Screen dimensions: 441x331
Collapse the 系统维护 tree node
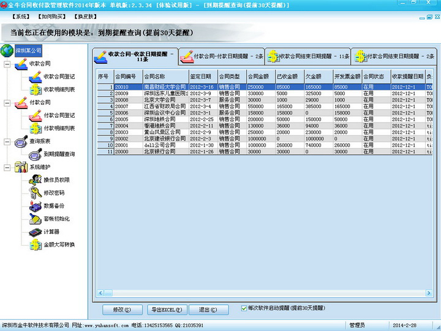click(7, 167)
